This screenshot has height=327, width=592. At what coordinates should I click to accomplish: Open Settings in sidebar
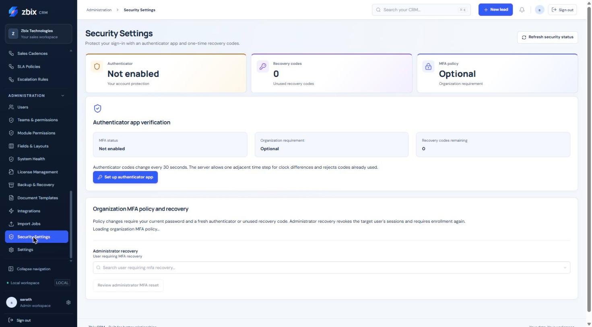coord(37,250)
